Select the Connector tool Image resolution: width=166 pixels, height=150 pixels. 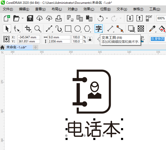(120, 29)
